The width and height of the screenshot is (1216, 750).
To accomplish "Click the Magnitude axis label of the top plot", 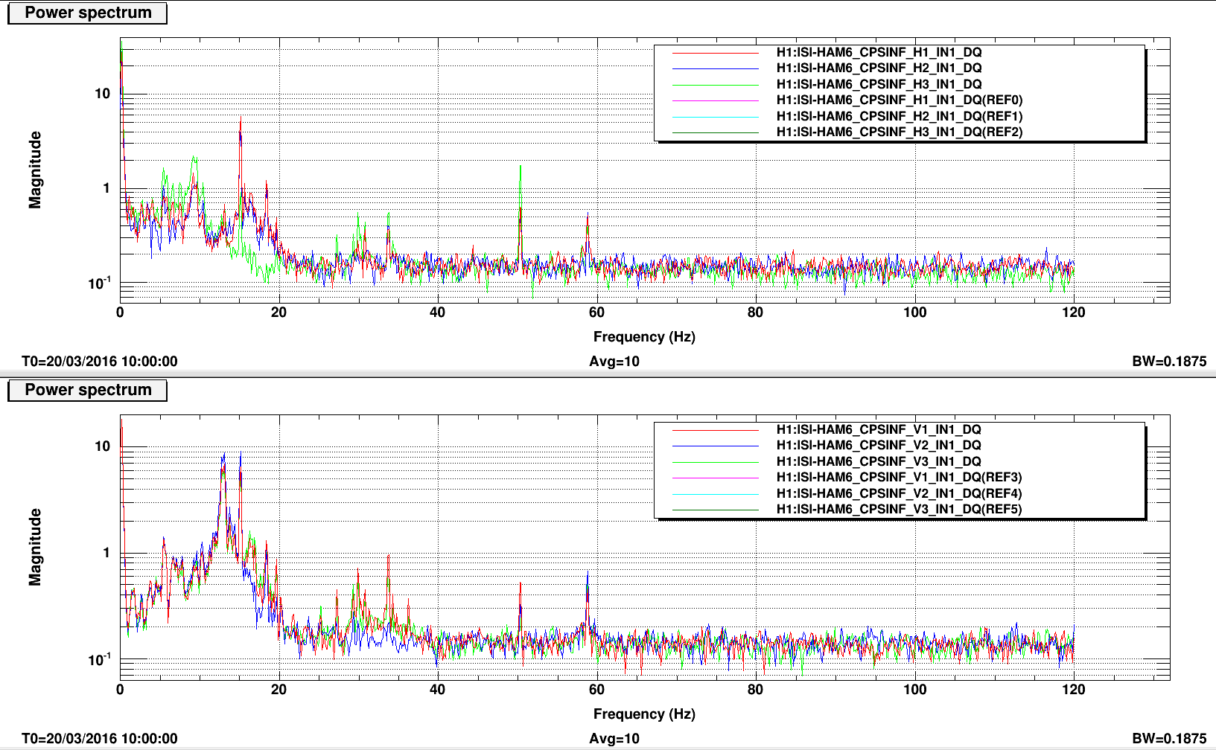I will point(35,170).
